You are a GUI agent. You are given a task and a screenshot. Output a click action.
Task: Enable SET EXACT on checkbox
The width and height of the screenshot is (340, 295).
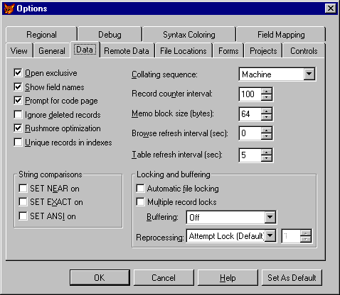coord(23,202)
